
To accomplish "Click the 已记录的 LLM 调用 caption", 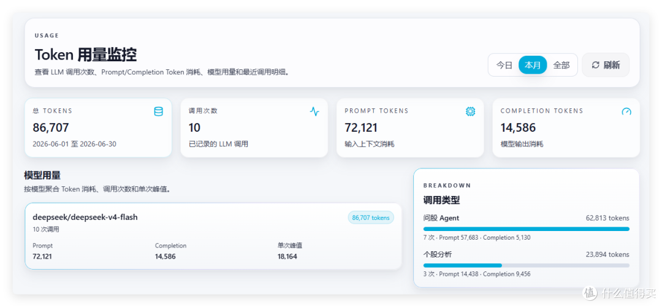I will [x=218, y=144].
